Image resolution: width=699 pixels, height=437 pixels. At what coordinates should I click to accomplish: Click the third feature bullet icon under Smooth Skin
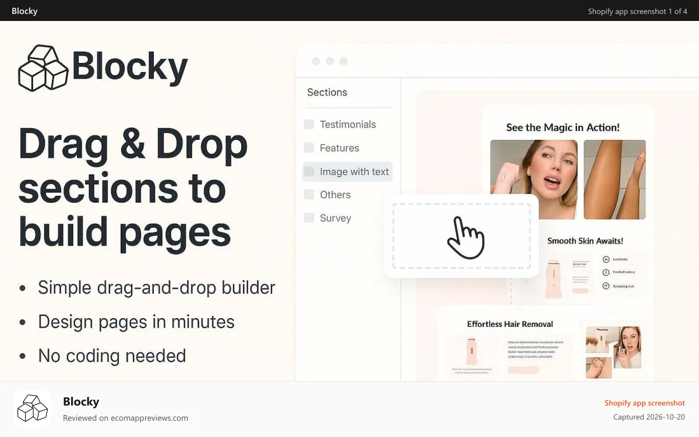coord(606,286)
